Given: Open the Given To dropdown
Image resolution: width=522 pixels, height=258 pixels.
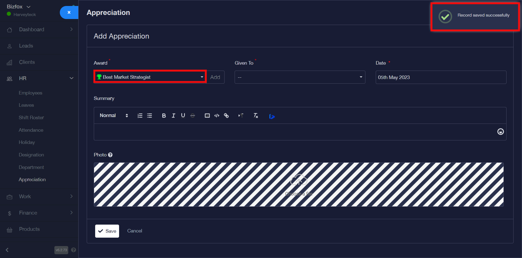Looking at the screenshot, I should (x=300, y=77).
